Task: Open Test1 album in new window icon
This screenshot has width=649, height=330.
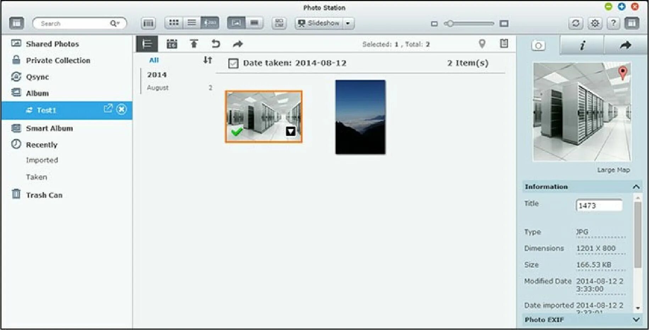Action: click(108, 109)
